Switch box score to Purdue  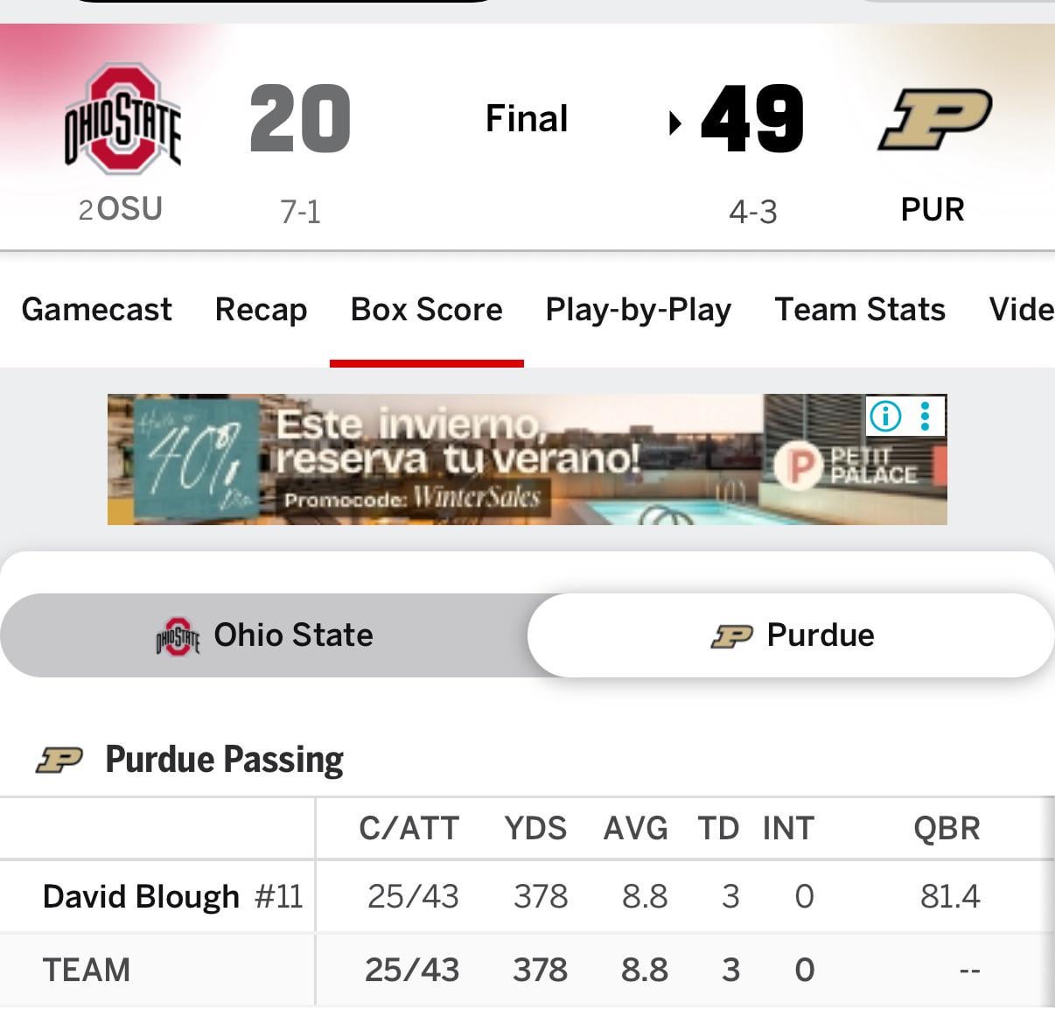click(792, 635)
